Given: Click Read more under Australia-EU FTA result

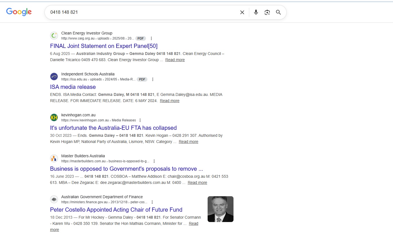Looking at the screenshot, I should tap(188, 142).
